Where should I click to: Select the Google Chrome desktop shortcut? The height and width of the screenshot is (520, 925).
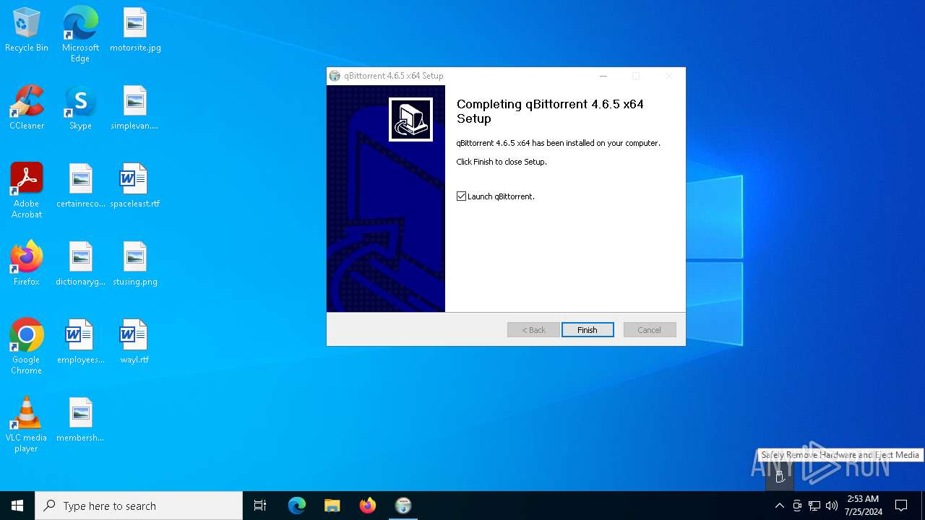click(x=27, y=347)
